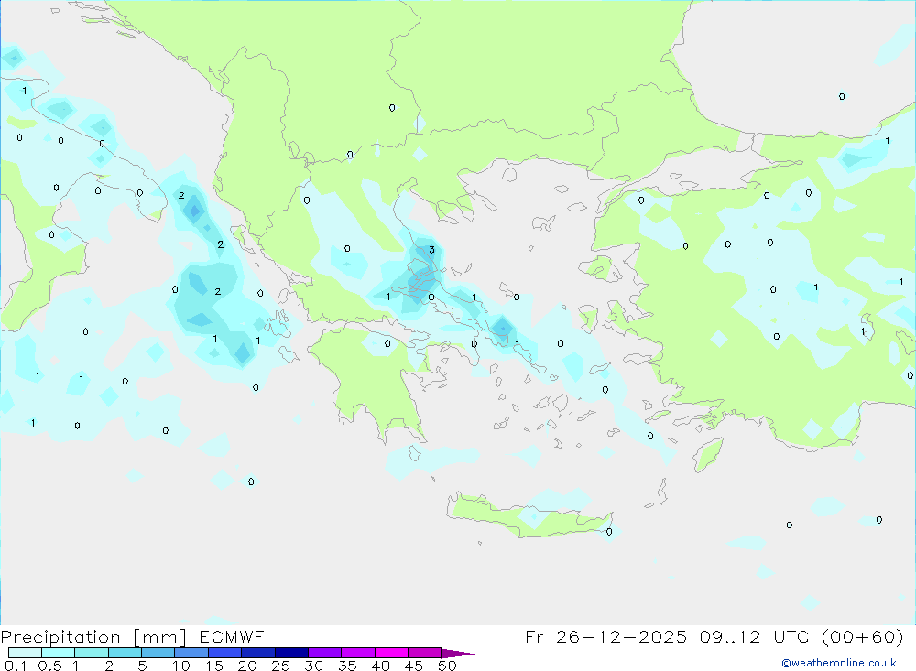The image size is (916, 671).
Task: Pick the 25–30 mm legend swatch
Action: [x=291, y=653]
